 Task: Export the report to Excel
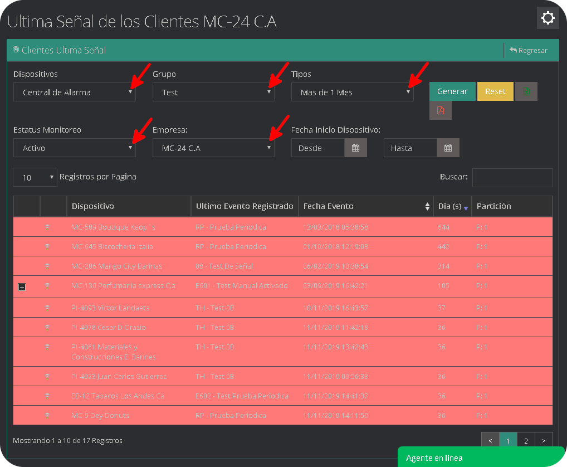pyautogui.click(x=527, y=91)
